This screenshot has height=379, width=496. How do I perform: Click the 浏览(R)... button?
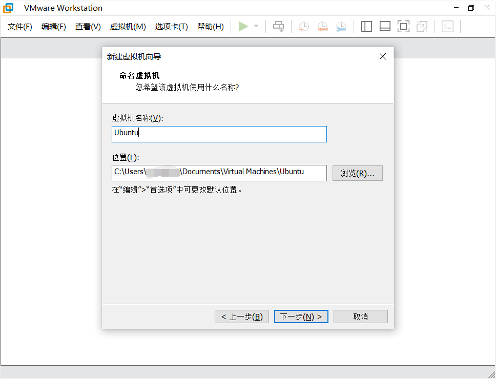tap(358, 173)
